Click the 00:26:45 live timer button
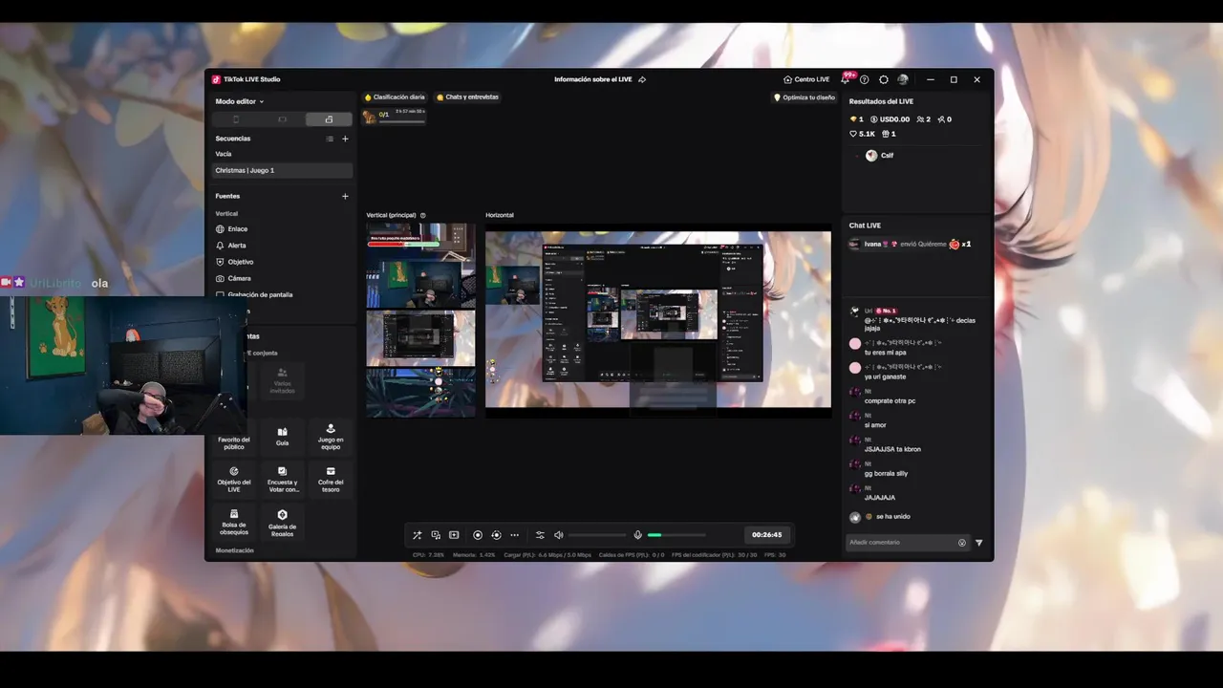Viewport: 1223px width, 688px height. pyautogui.click(x=766, y=535)
